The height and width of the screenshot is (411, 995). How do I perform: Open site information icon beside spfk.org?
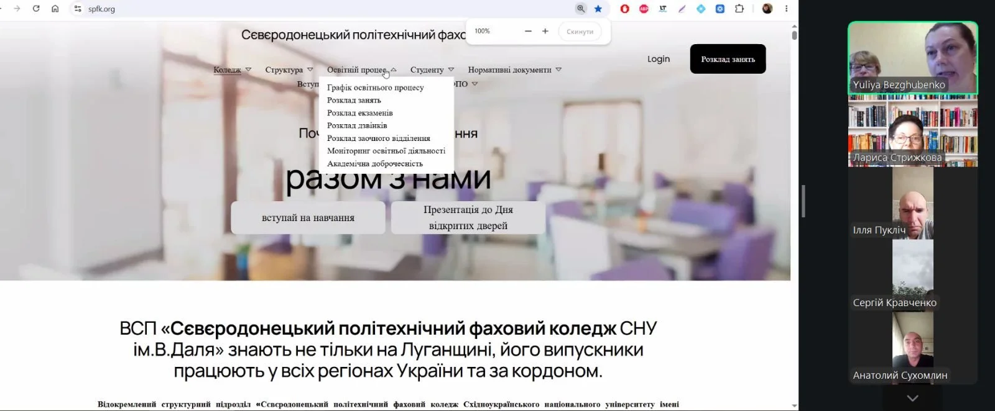78,9
